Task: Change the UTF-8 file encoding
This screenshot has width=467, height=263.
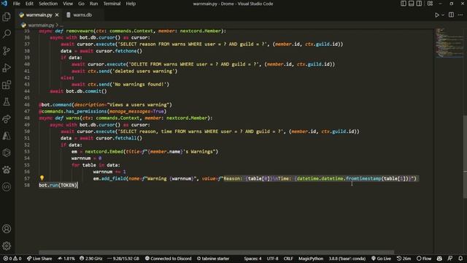Action: click(x=272, y=259)
